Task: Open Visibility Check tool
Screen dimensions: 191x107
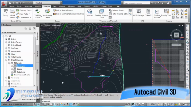Action: [x=38, y=14]
